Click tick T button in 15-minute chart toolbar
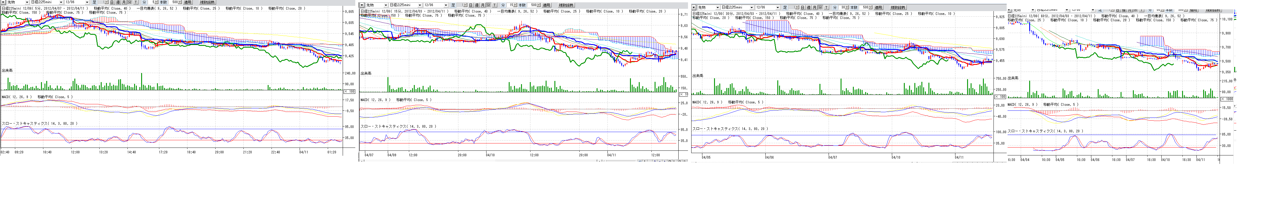1277x201 pixels. pos(494,6)
